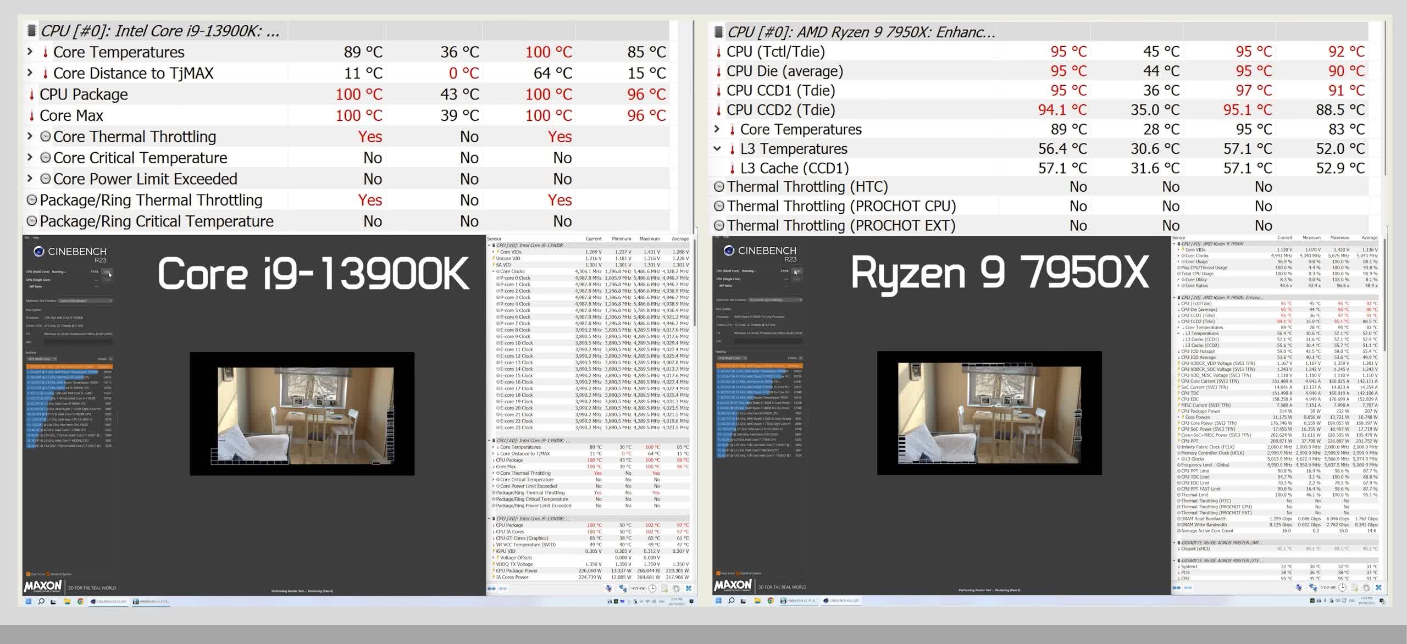Switch to HWiNFO64 taskbar button, Ryzen desktop

coord(799,601)
